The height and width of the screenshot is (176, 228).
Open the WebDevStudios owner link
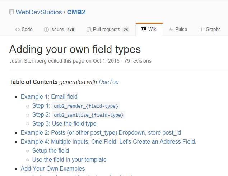click(x=39, y=12)
